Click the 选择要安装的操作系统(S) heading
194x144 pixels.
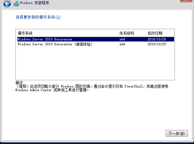[38, 17]
